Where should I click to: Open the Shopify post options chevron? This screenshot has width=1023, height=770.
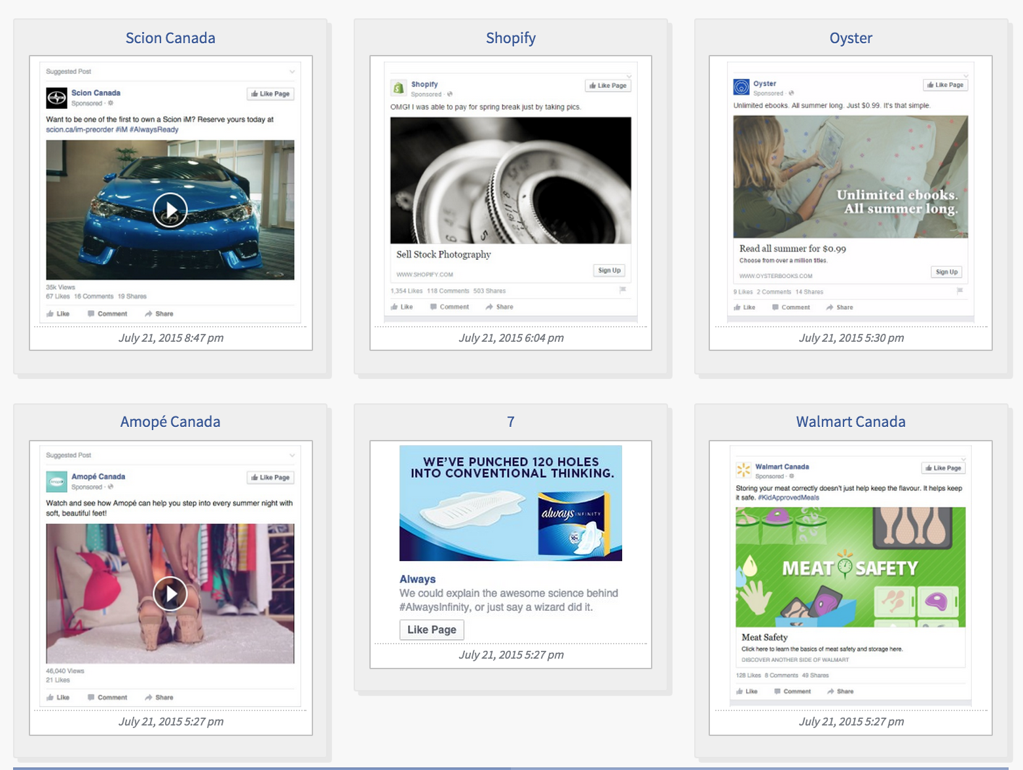(629, 76)
